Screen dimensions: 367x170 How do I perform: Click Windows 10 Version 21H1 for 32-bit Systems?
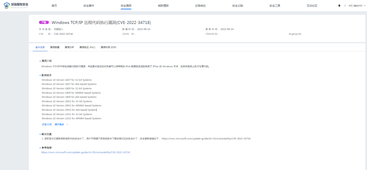pos(67,114)
